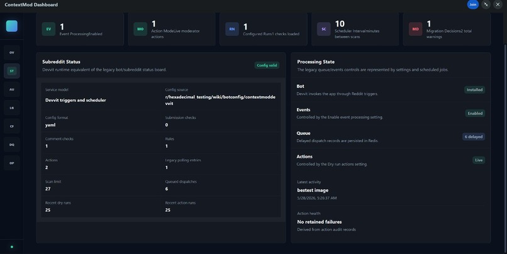The width and height of the screenshot is (507, 254).
Task: Click the green status dot in sidebar
Action: (x=12, y=247)
